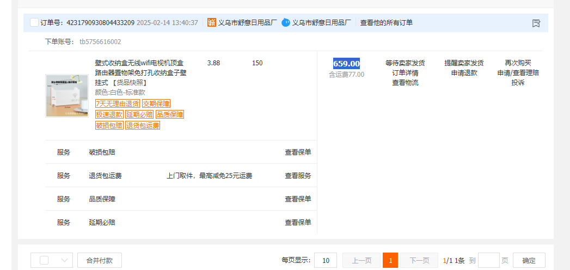Click the blue Wangwang chat icon
Image resolution: width=570 pixels, height=270 pixels.
pyautogui.click(x=286, y=23)
